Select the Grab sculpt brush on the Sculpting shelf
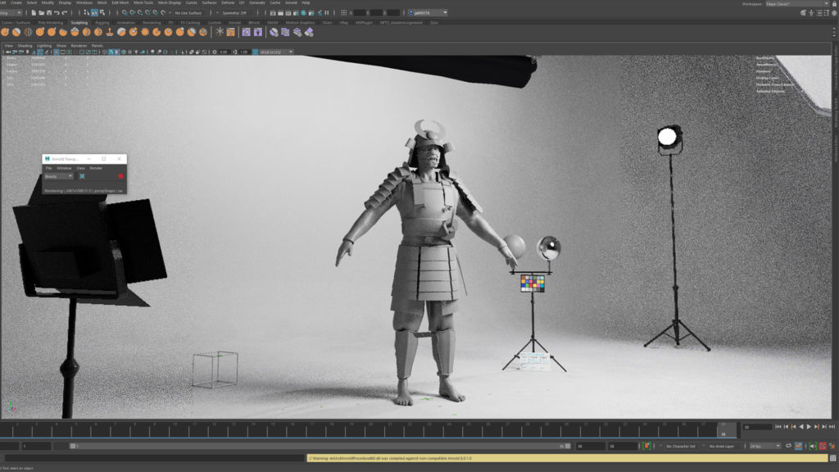 point(38,33)
